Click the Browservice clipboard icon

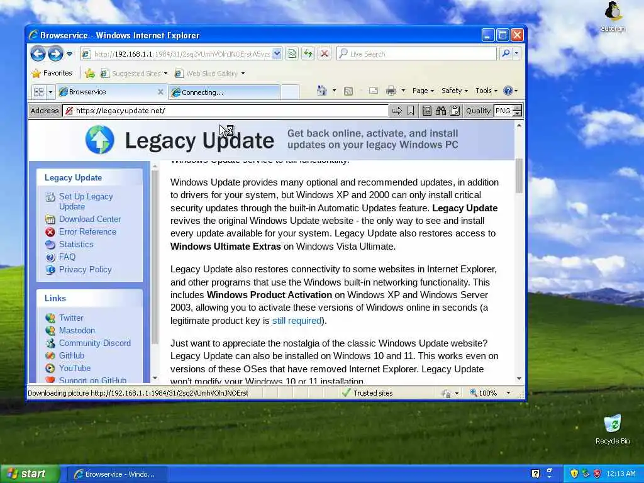[x=455, y=111]
